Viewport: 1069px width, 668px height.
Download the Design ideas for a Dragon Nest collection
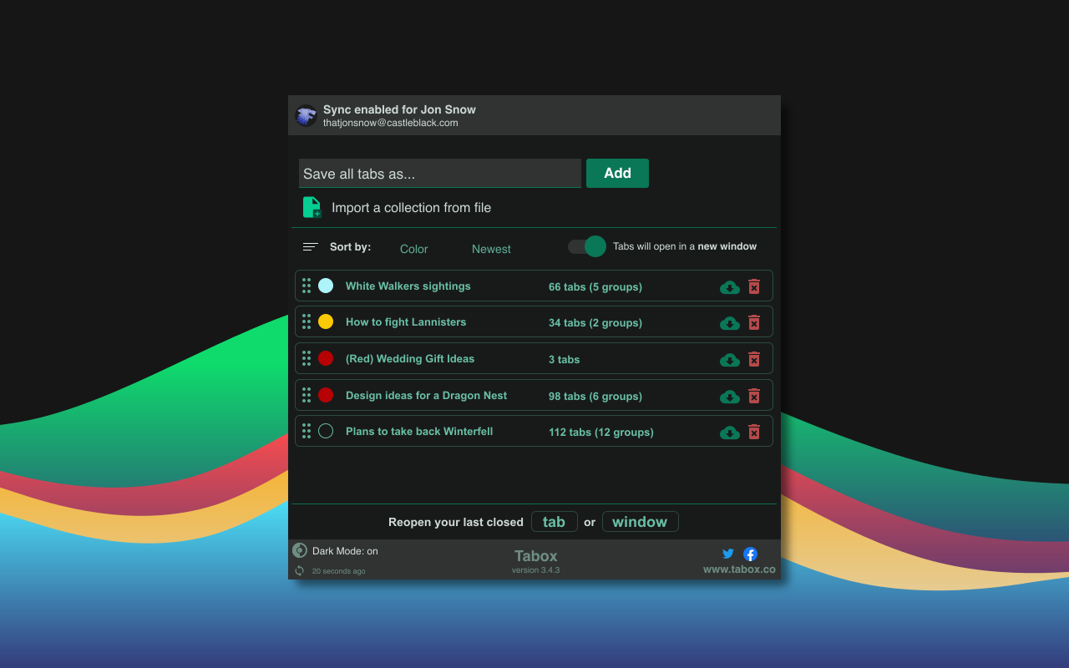click(x=729, y=397)
